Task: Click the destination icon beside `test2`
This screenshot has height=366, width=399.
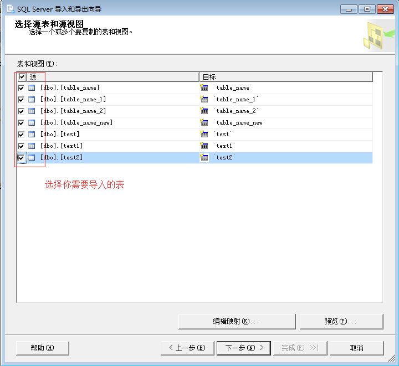Action: (x=204, y=157)
